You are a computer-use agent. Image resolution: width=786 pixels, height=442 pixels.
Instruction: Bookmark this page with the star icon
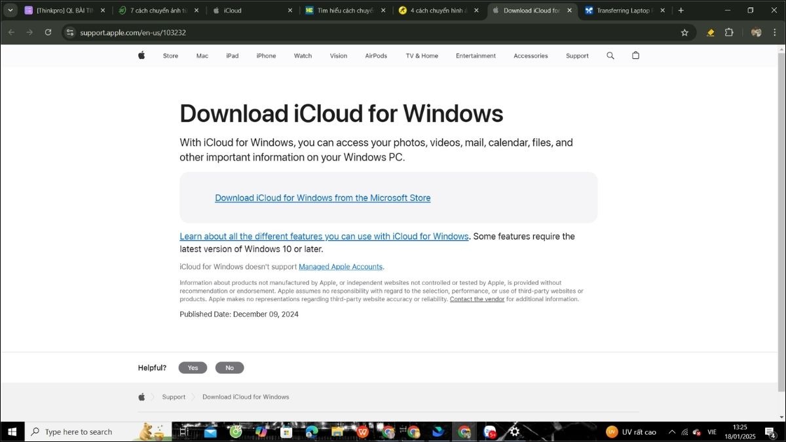click(x=684, y=32)
